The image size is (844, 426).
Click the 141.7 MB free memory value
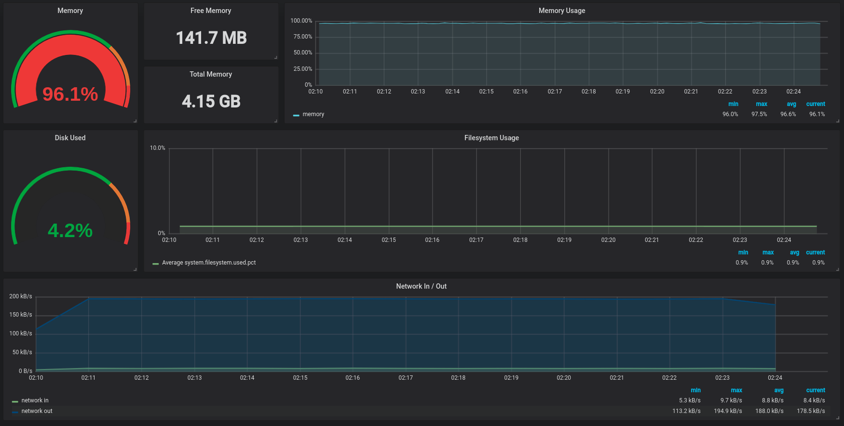(x=211, y=38)
